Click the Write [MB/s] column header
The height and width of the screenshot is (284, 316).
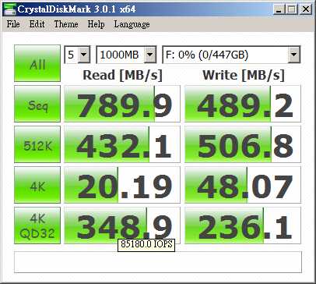tap(244, 76)
